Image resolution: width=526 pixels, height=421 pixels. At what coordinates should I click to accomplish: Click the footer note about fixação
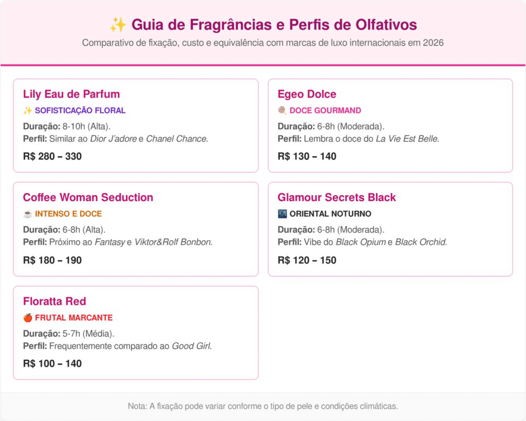pyautogui.click(x=263, y=406)
